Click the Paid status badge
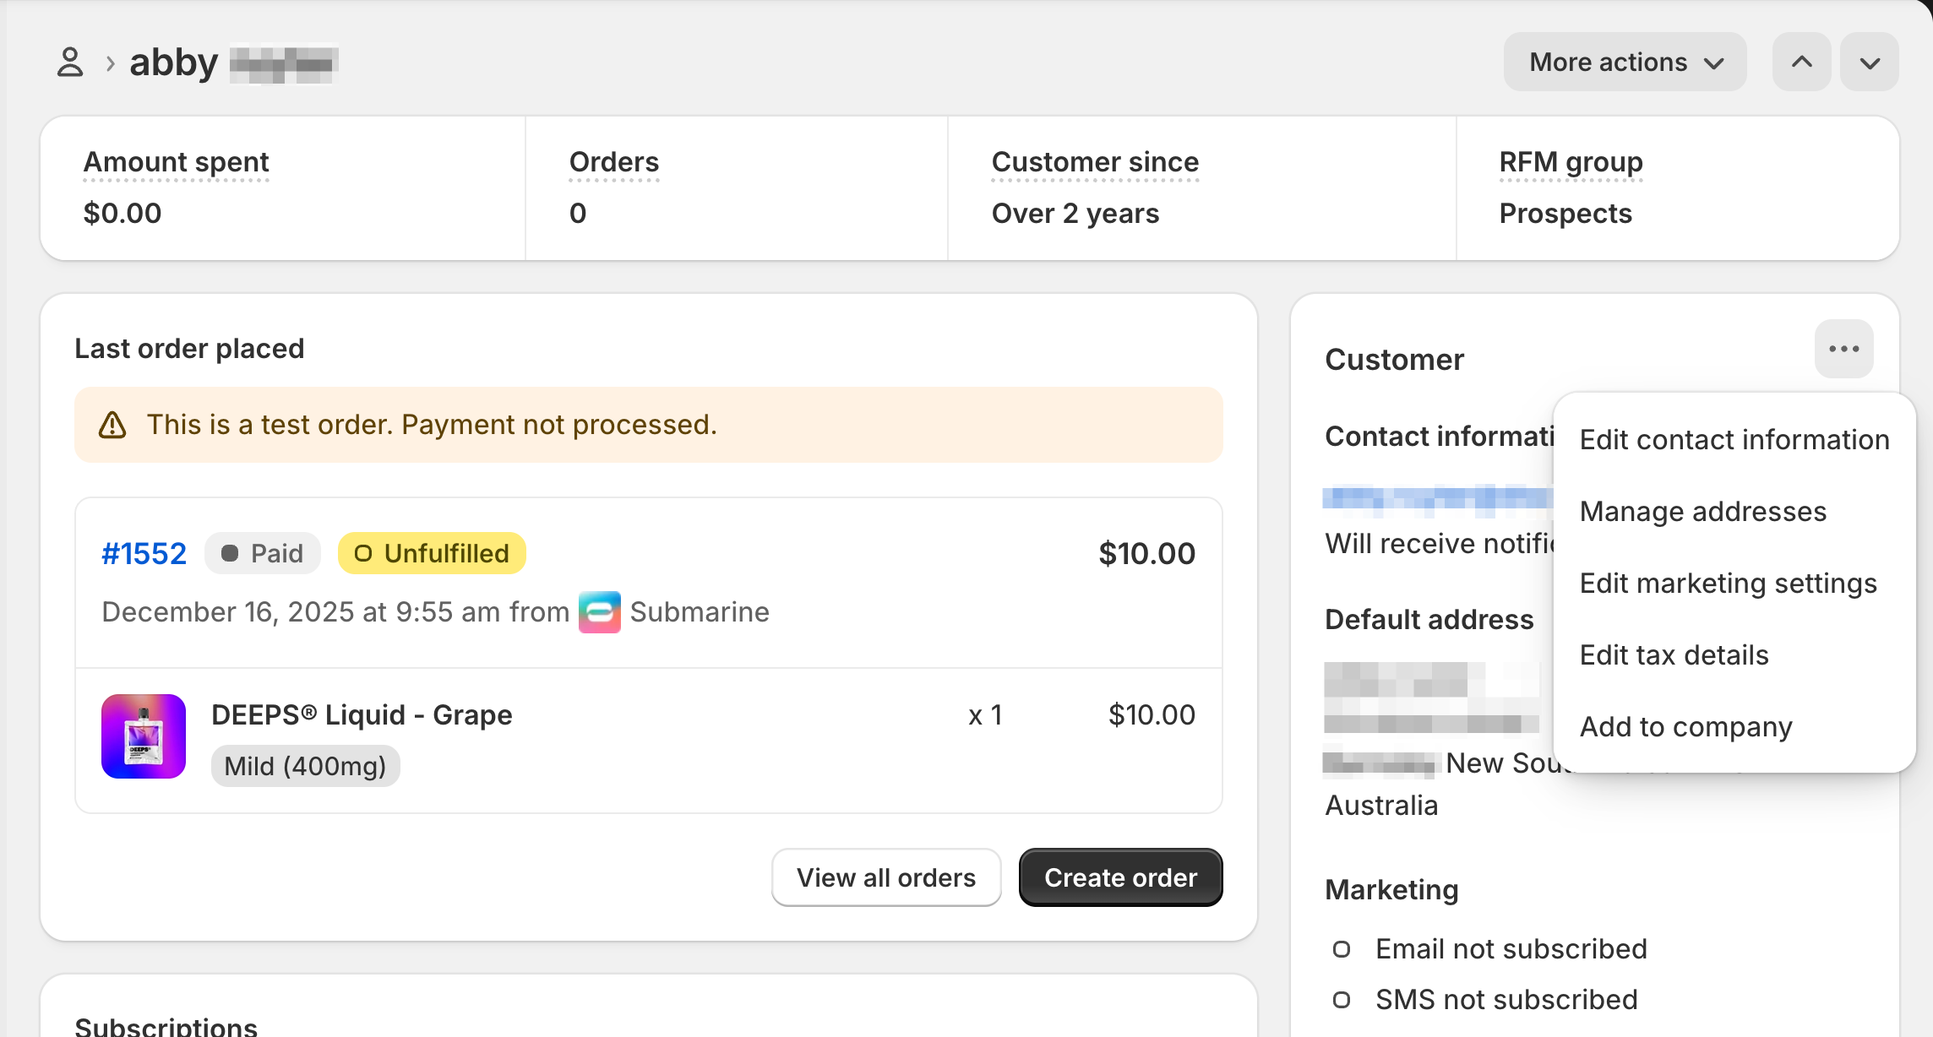This screenshot has width=1933, height=1037. (262, 554)
